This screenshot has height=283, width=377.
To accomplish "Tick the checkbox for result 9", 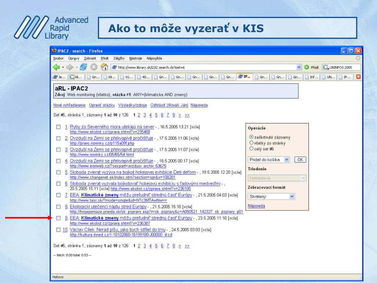I will pyautogui.click(x=59, y=218).
